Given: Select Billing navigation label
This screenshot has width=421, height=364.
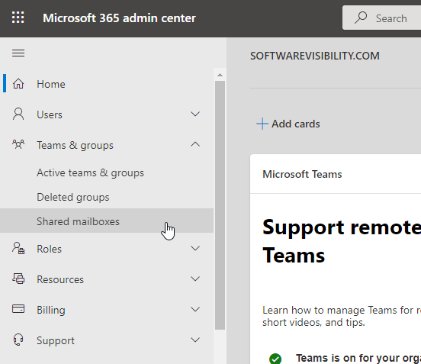Looking at the screenshot, I should tap(51, 310).
